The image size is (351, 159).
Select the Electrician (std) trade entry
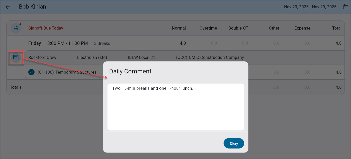click(x=92, y=57)
